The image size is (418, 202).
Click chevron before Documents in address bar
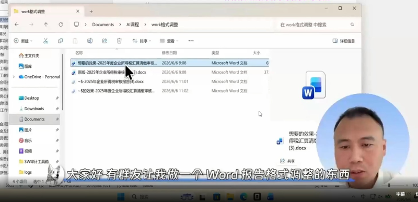pyautogui.click(x=86, y=25)
